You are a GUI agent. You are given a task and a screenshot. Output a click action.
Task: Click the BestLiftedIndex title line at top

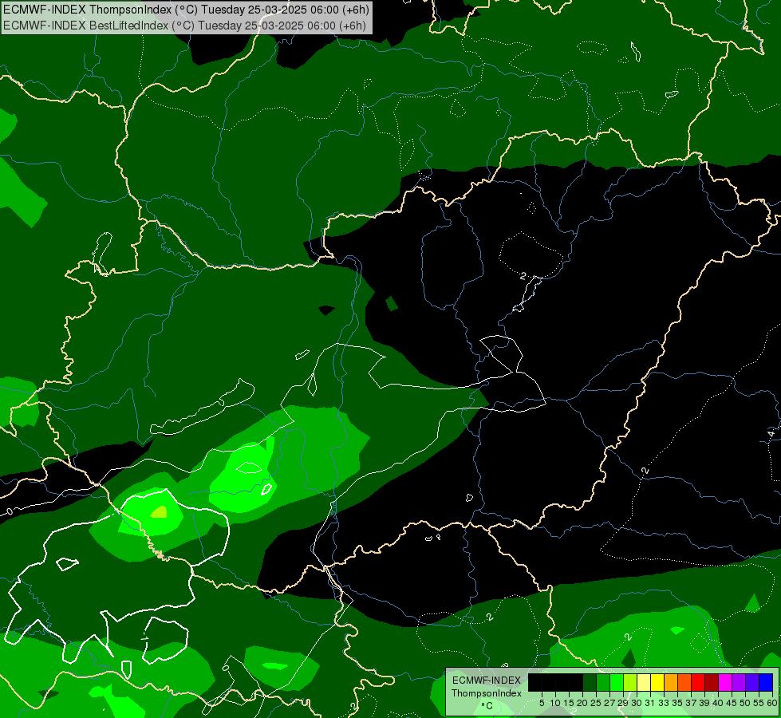click(x=185, y=25)
